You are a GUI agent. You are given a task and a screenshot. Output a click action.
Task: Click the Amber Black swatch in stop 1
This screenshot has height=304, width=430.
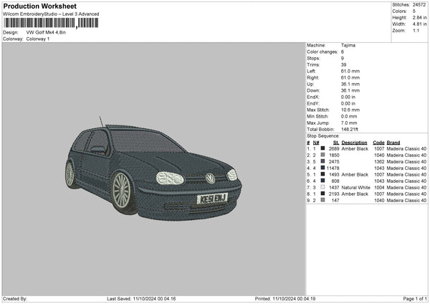point(322,148)
